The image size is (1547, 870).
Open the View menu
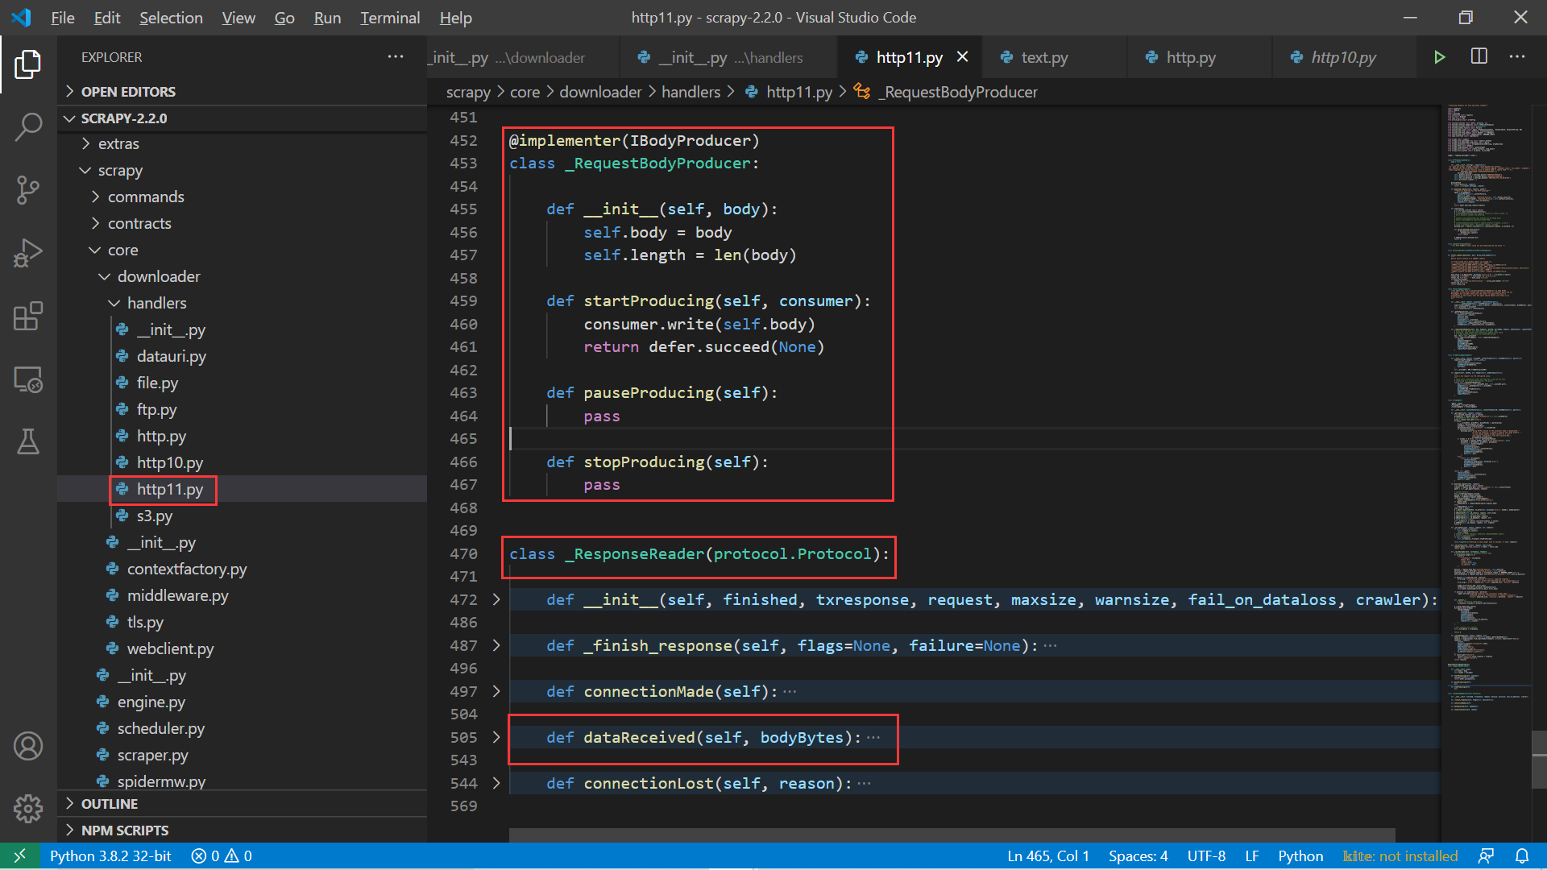tap(238, 17)
